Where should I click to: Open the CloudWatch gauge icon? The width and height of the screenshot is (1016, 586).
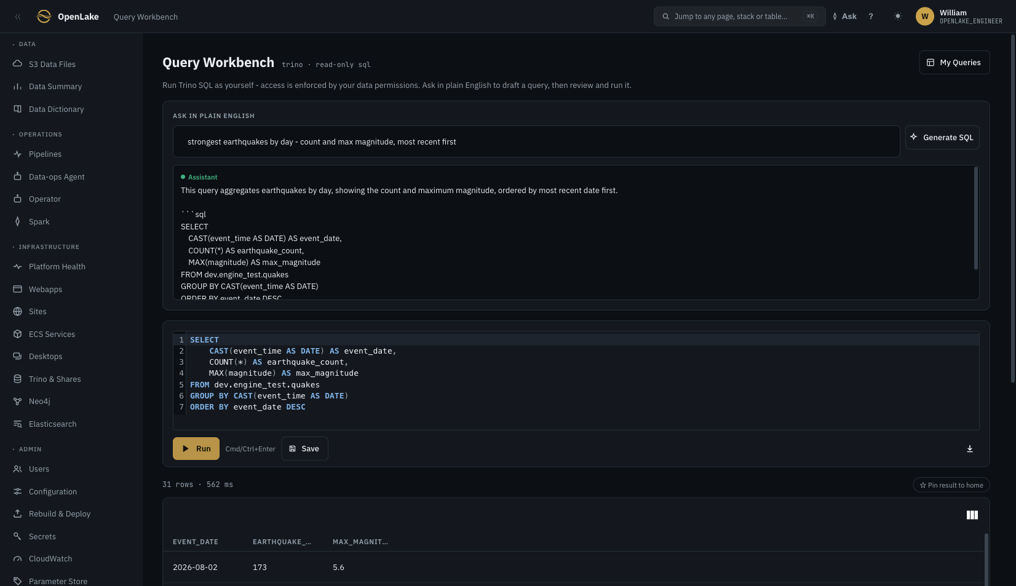click(x=17, y=559)
